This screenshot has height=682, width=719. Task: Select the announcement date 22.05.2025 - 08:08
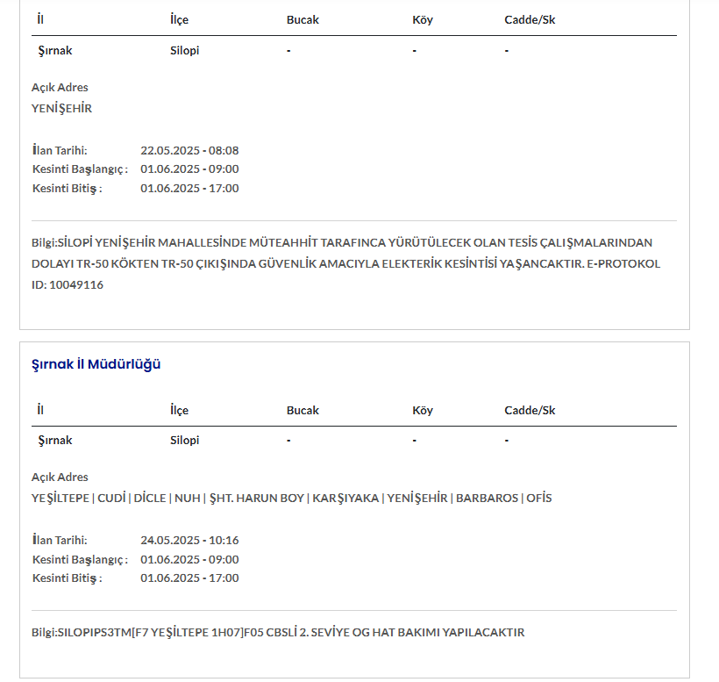coord(189,150)
